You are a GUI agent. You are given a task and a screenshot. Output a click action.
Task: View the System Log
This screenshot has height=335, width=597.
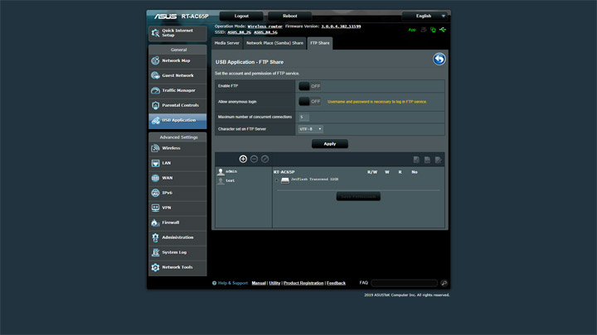(x=177, y=252)
